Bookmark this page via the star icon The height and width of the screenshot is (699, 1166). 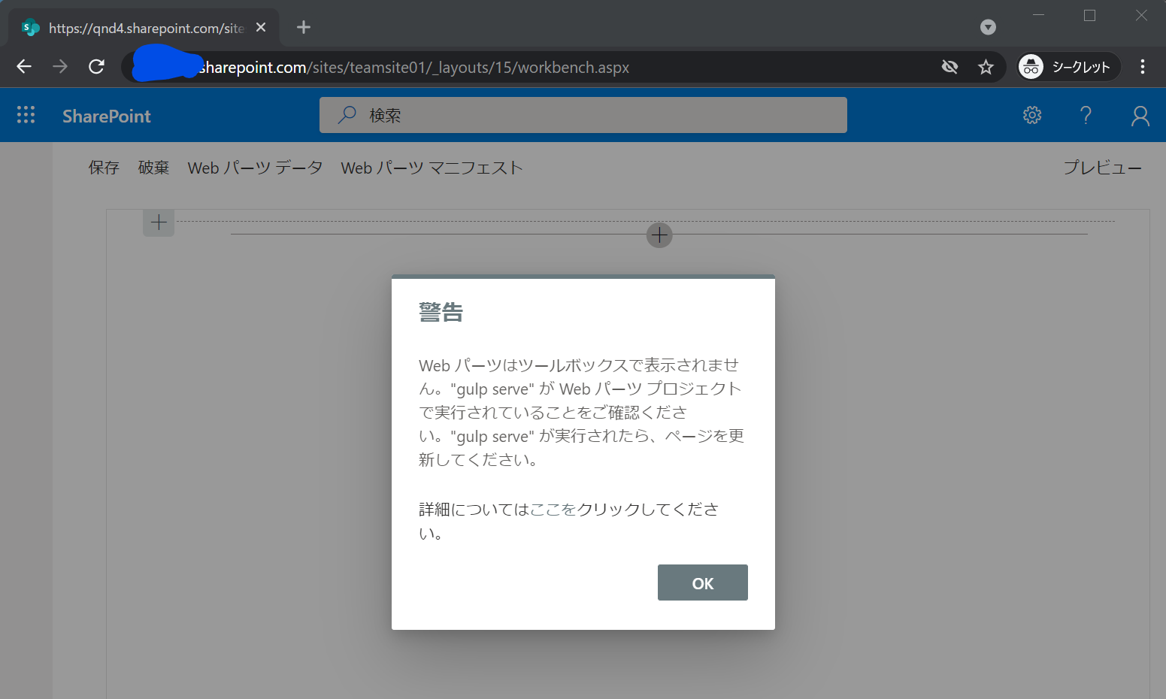(986, 67)
